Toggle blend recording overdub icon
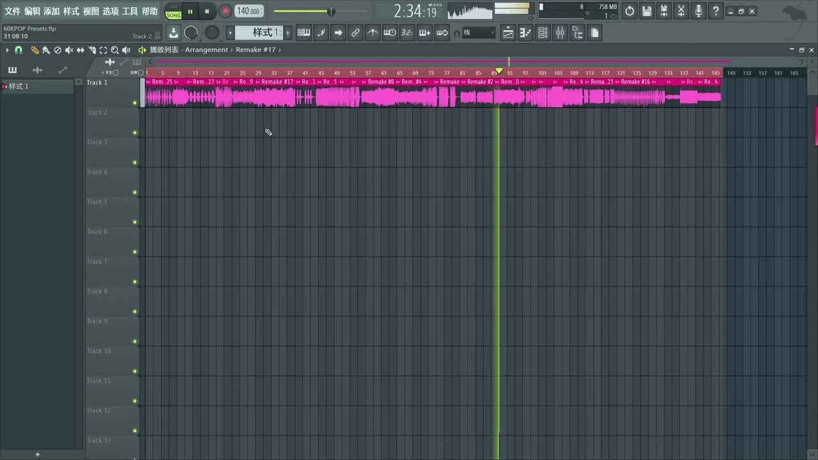818x460 pixels. click(x=424, y=33)
